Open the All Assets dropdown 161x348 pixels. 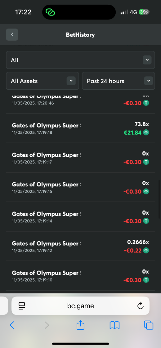pyautogui.click(x=42, y=81)
